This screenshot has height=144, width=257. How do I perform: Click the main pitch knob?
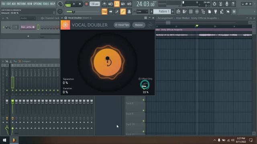click(60, 11)
